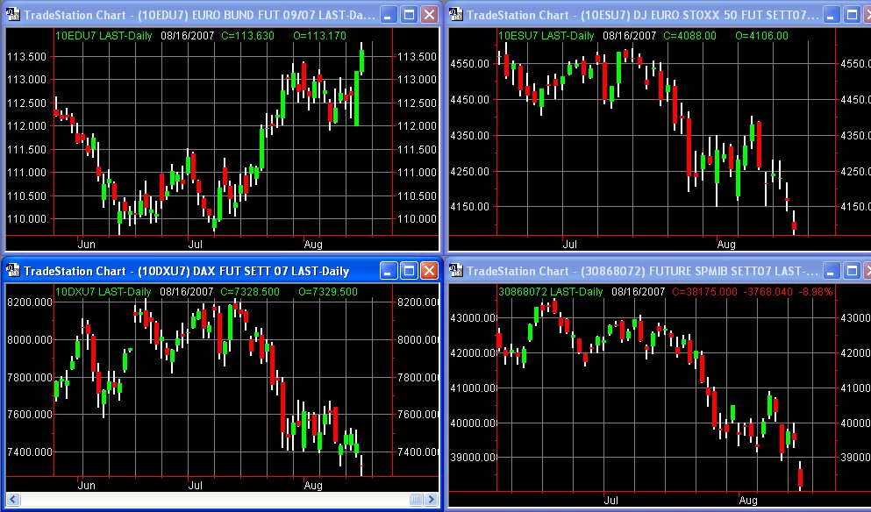Click the DAX chart horizontal scrollbar track

(x=219, y=500)
